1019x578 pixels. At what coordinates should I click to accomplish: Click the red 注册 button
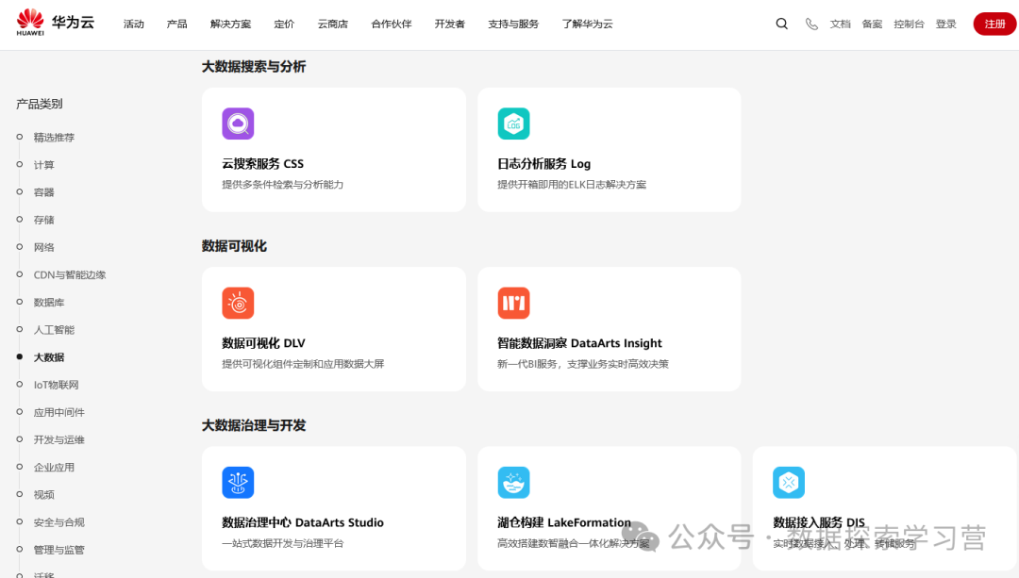994,25
